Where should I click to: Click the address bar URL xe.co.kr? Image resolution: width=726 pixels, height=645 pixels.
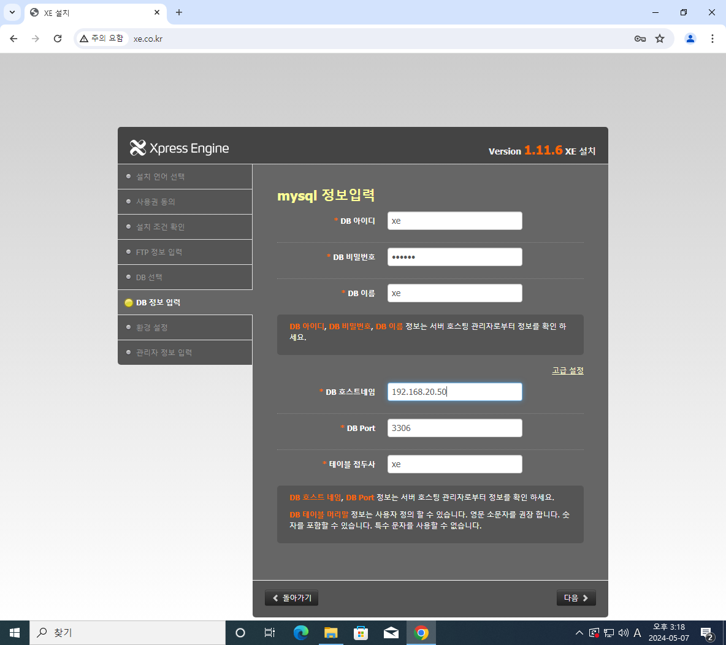[x=148, y=39]
